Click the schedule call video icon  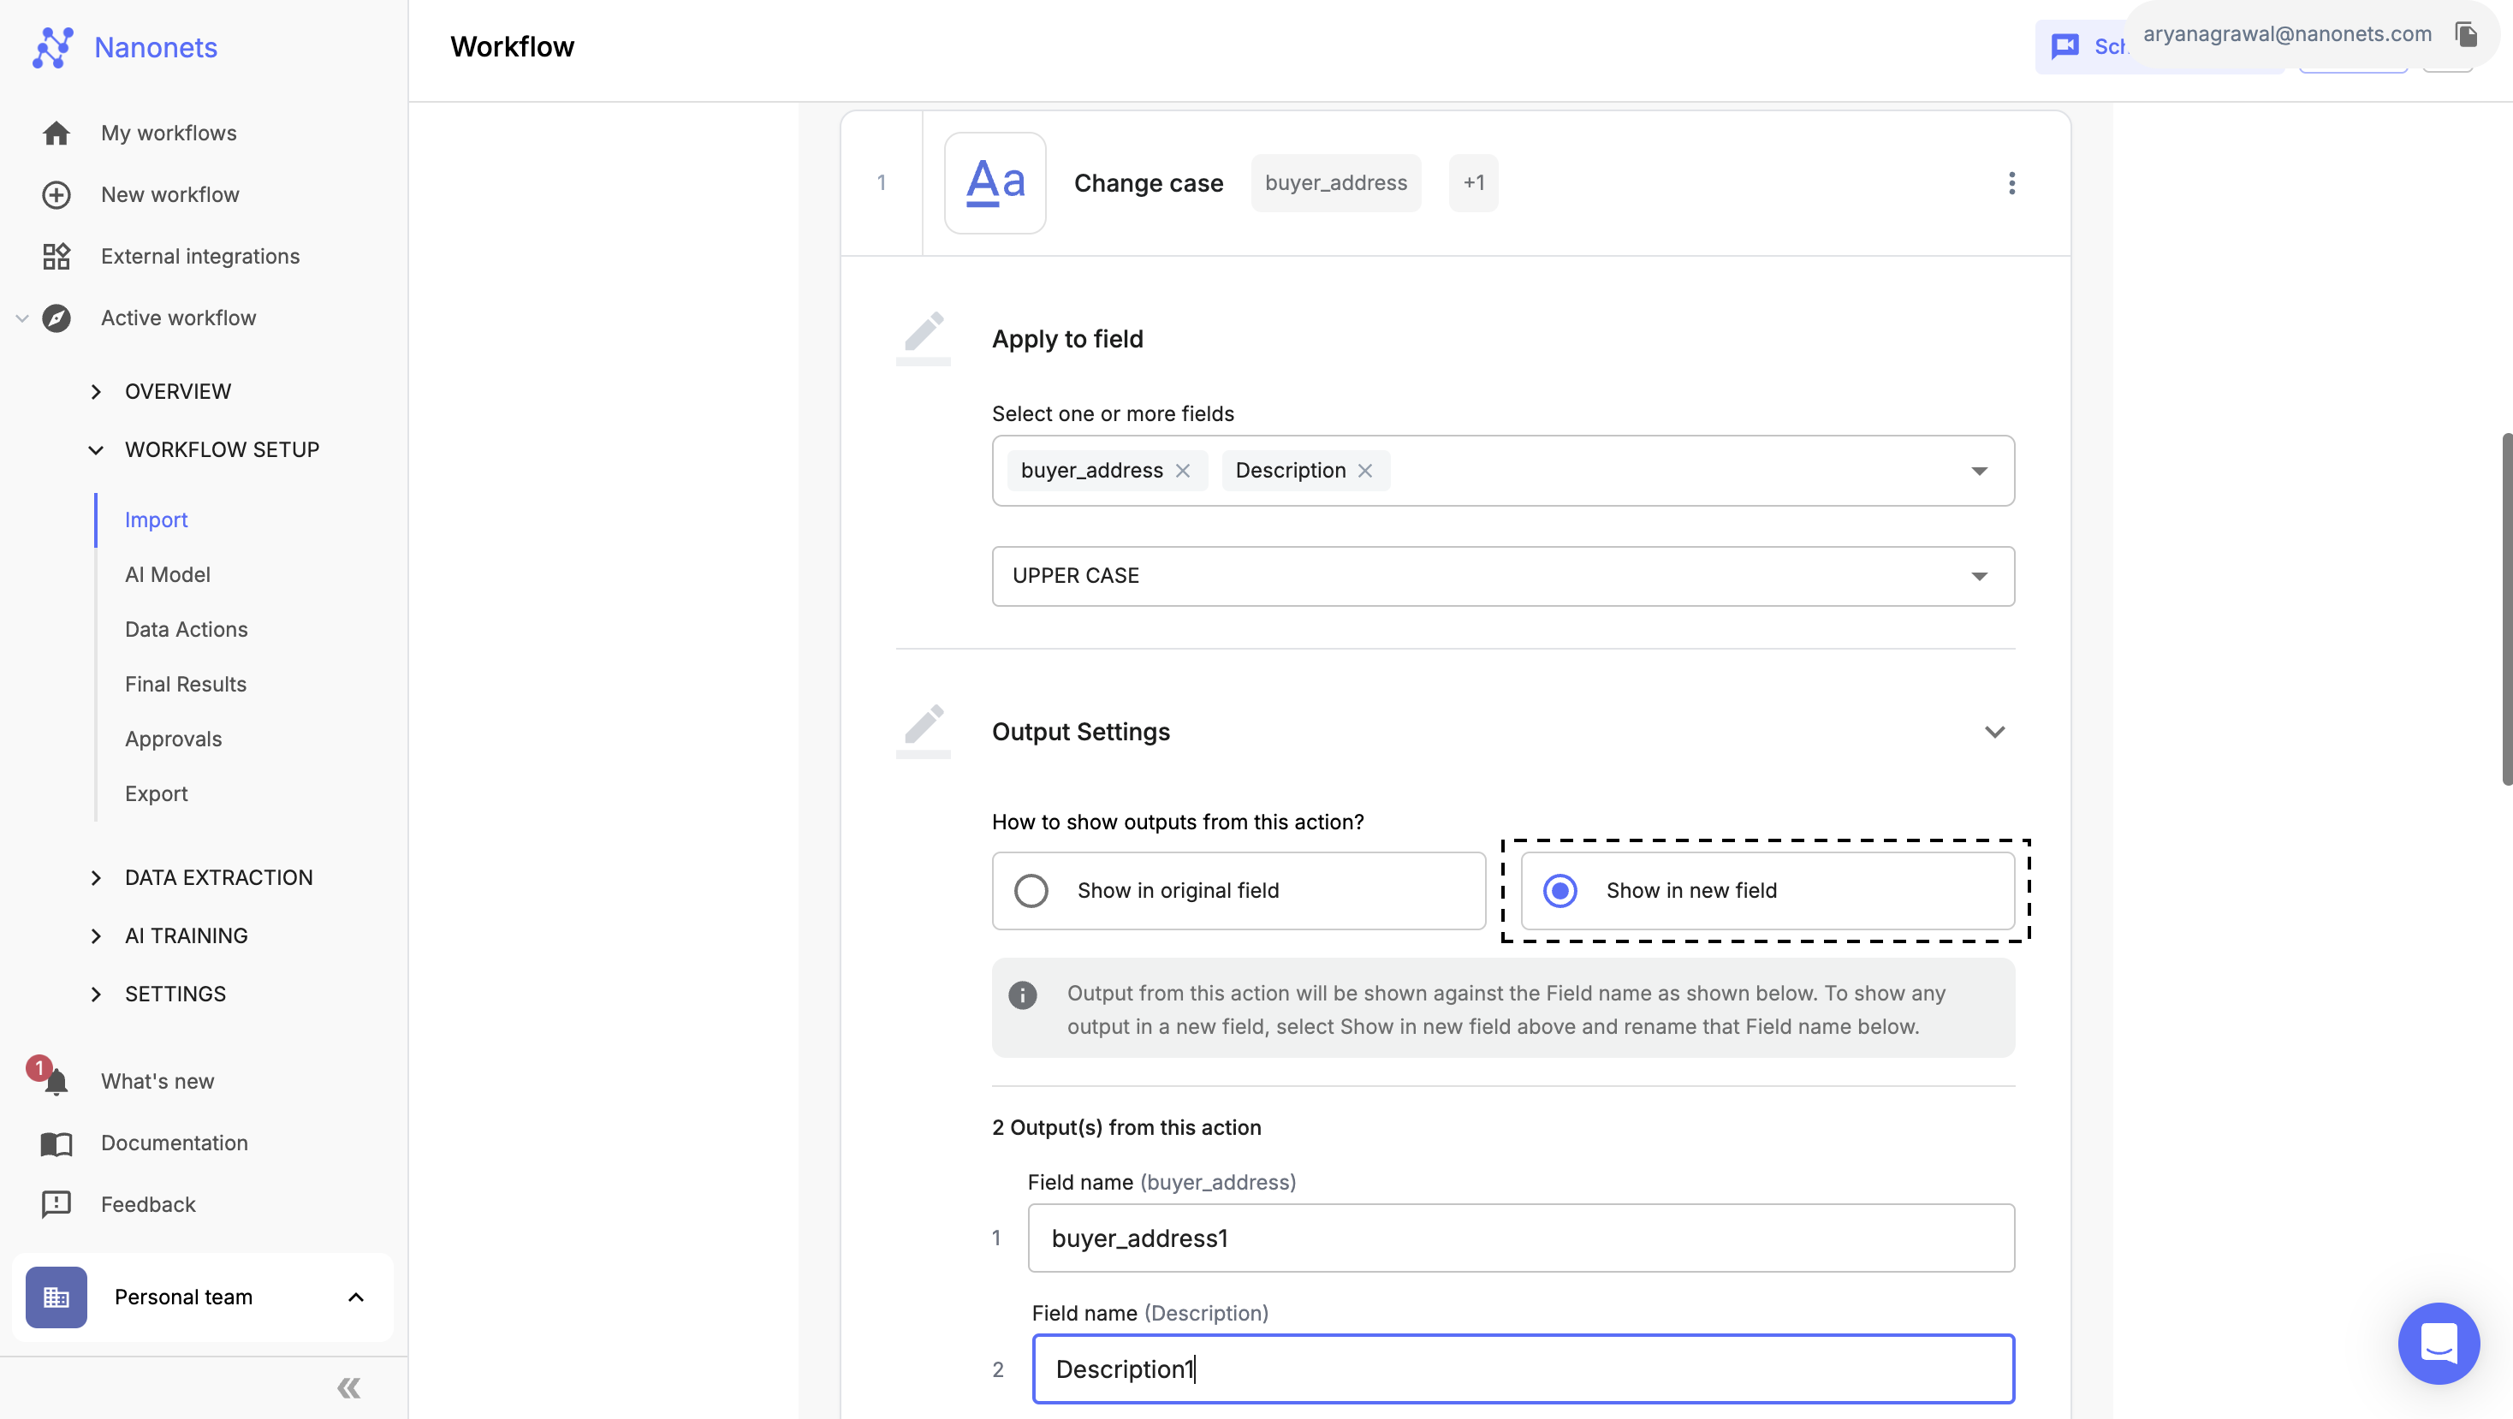(2065, 46)
